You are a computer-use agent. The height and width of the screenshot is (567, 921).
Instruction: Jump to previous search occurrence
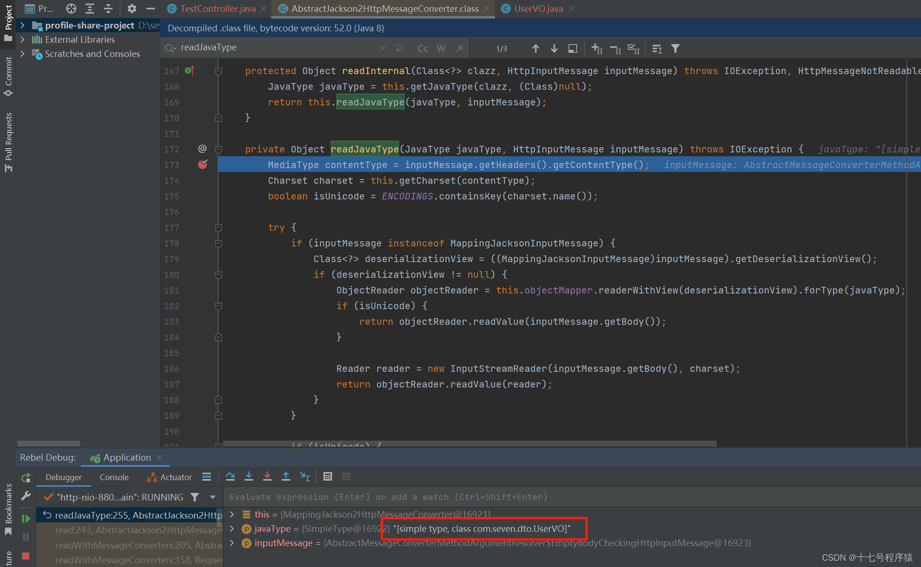coord(535,48)
